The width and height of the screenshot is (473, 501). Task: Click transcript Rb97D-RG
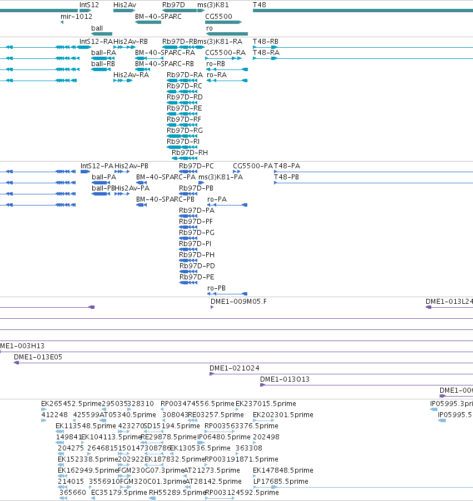185,131
